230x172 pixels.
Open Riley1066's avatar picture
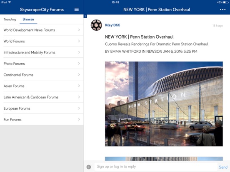(96, 25)
